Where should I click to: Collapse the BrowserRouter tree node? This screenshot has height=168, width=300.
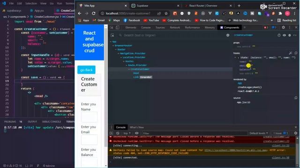[113, 46]
